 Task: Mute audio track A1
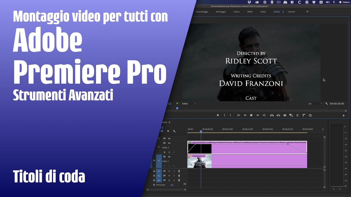(x=169, y=171)
